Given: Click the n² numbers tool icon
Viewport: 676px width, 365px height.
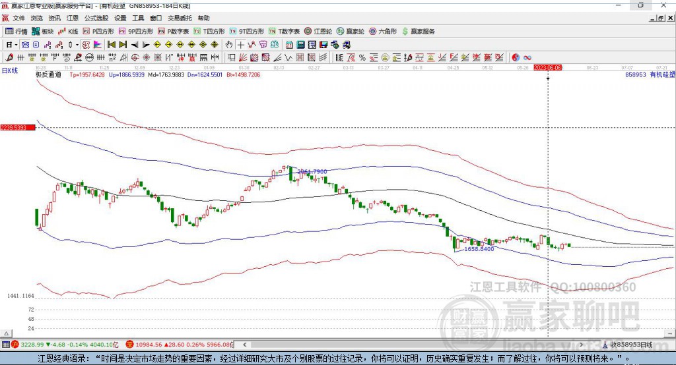Looking at the screenshot, I should pyautogui.click(x=112, y=58).
